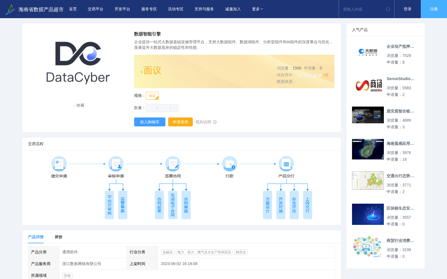Click the 开发对接 sub-step box
Screen dimensions: 447x279
(281, 205)
